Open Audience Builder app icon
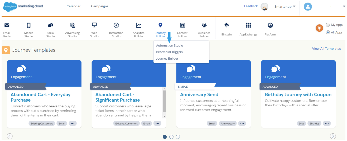The width and height of the screenshot is (347, 141). click(204, 25)
